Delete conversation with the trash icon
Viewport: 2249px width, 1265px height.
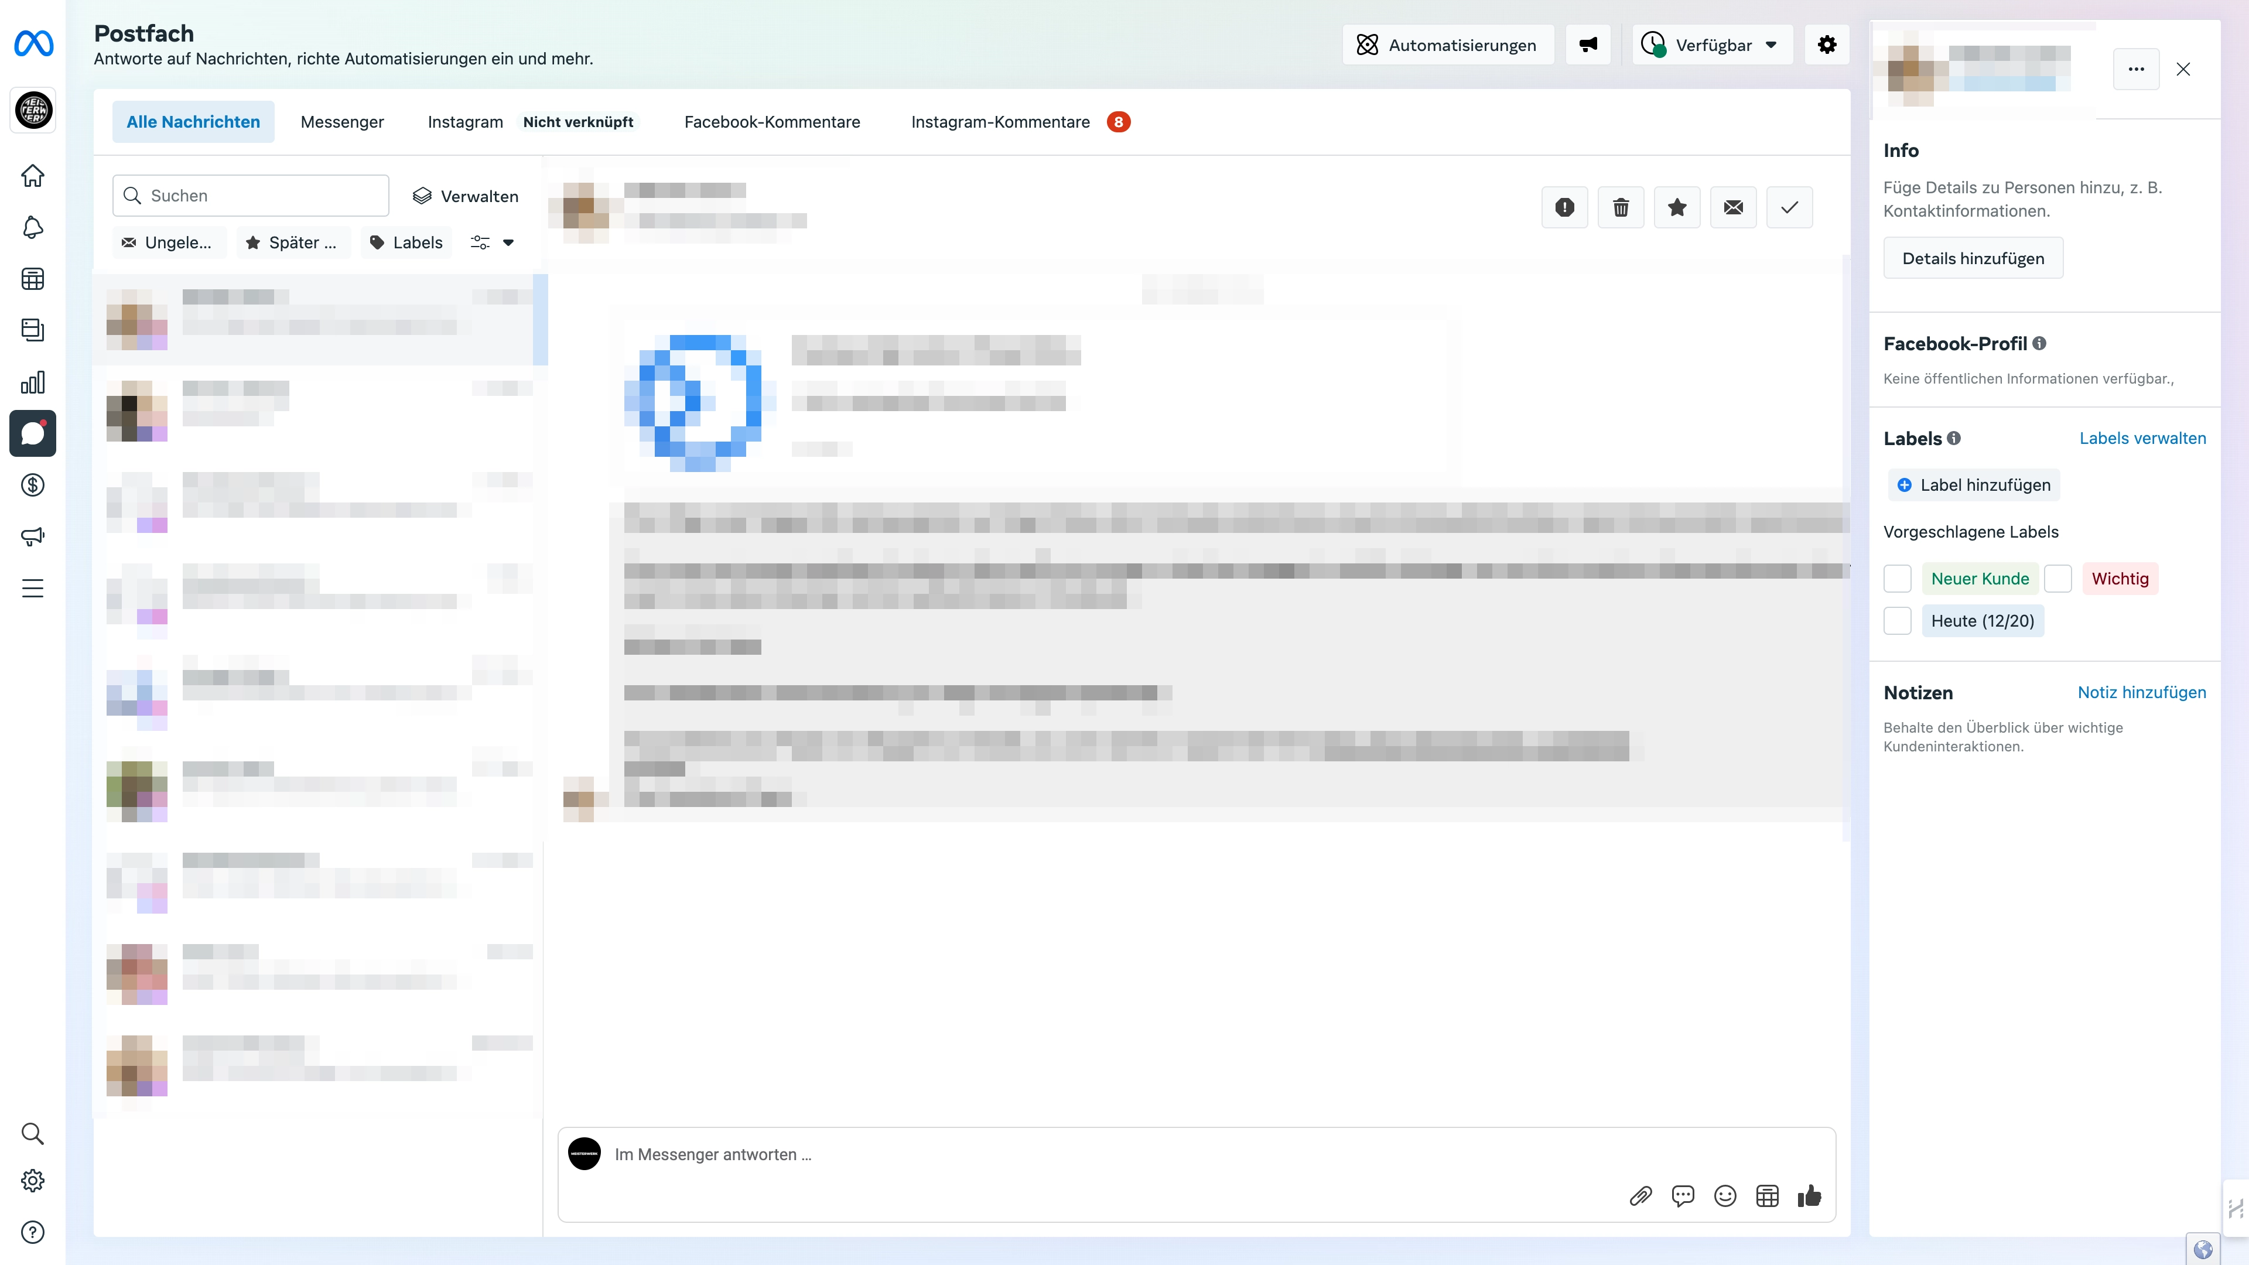click(x=1621, y=207)
